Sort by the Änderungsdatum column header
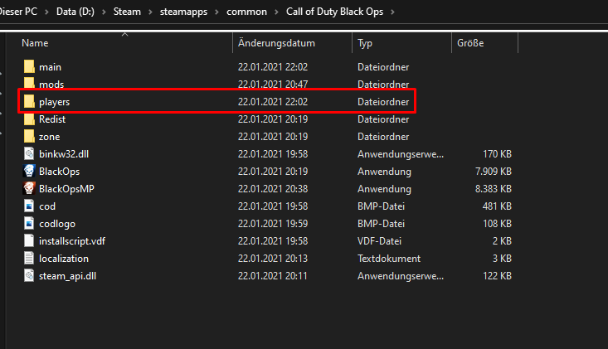This screenshot has height=349, width=608. (275, 42)
